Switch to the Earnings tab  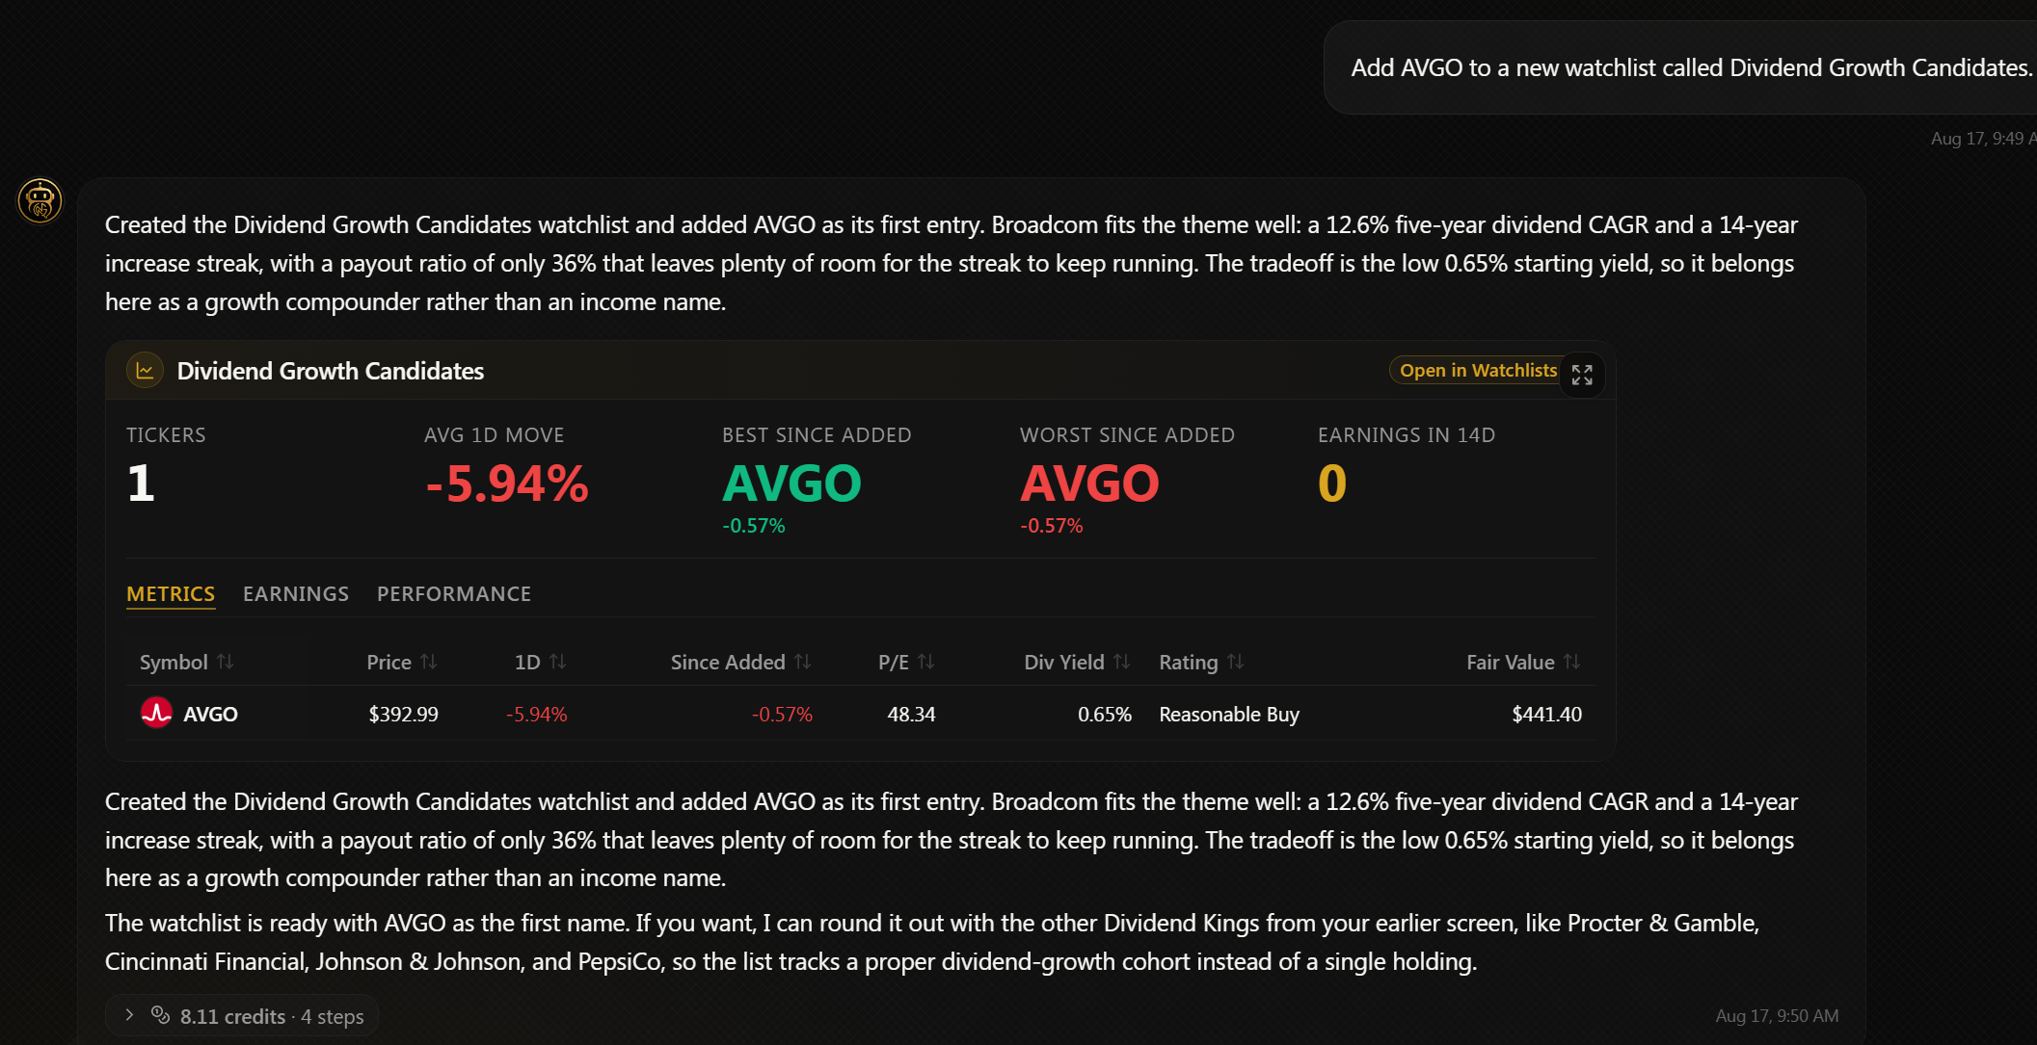(296, 593)
